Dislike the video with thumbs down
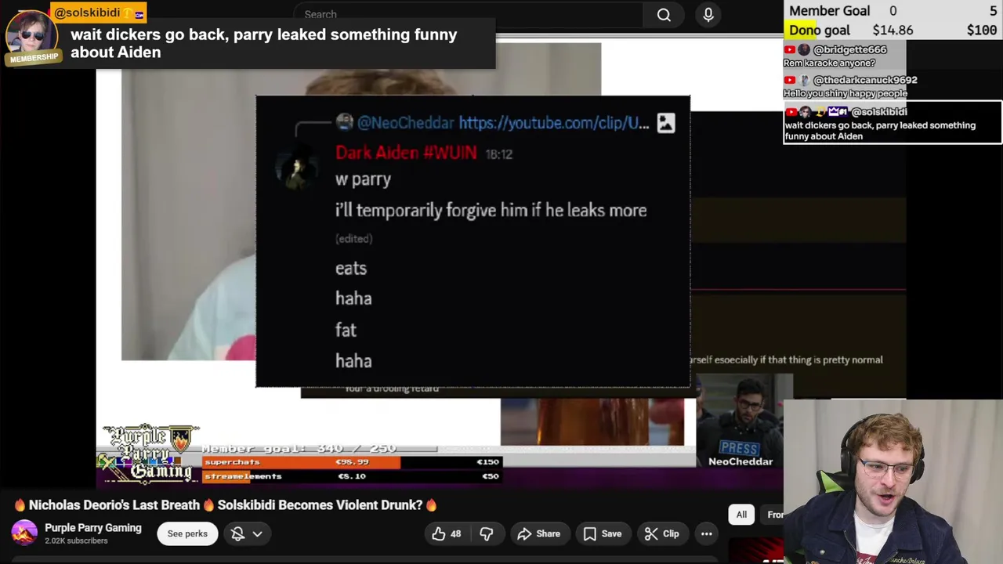The image size is (1003, 564). point(486,533)
